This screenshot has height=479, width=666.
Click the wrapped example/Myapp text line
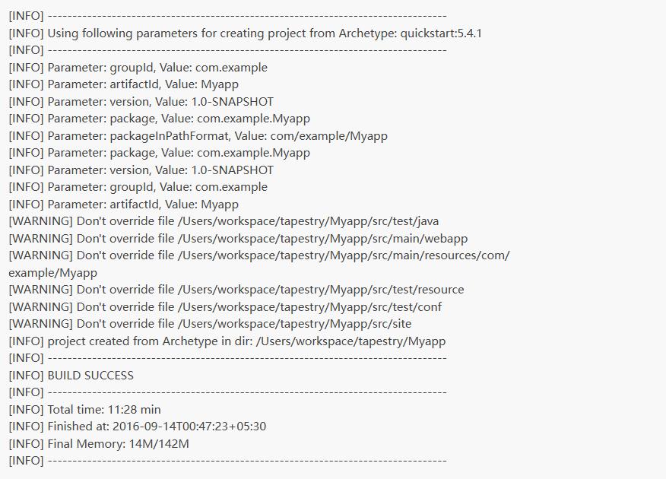tap(52, 273)
